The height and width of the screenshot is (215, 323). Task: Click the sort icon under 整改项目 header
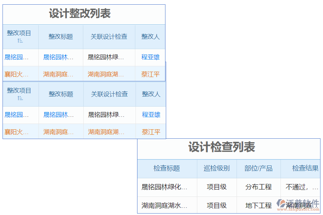(x=20, y=40)
